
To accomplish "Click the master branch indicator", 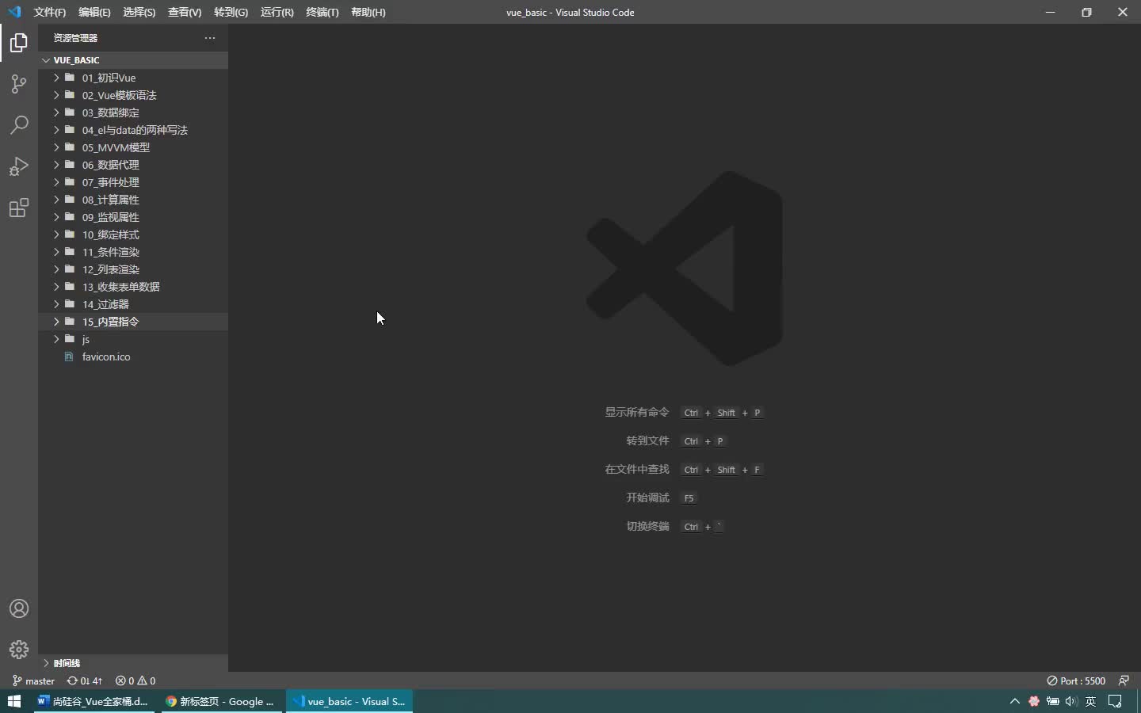I will click(34, 681).
